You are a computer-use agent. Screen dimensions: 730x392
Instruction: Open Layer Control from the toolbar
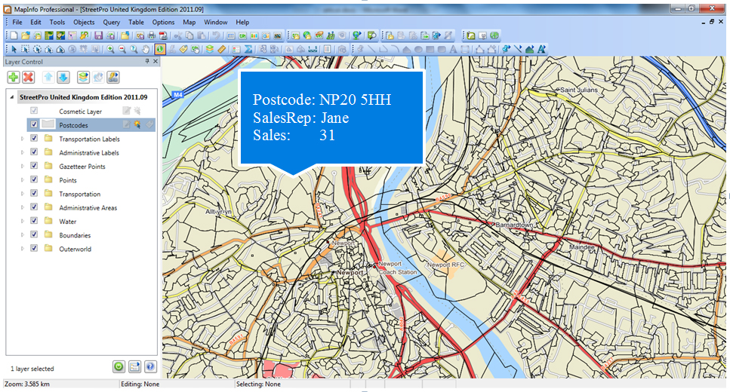click(x=210, y=49)
